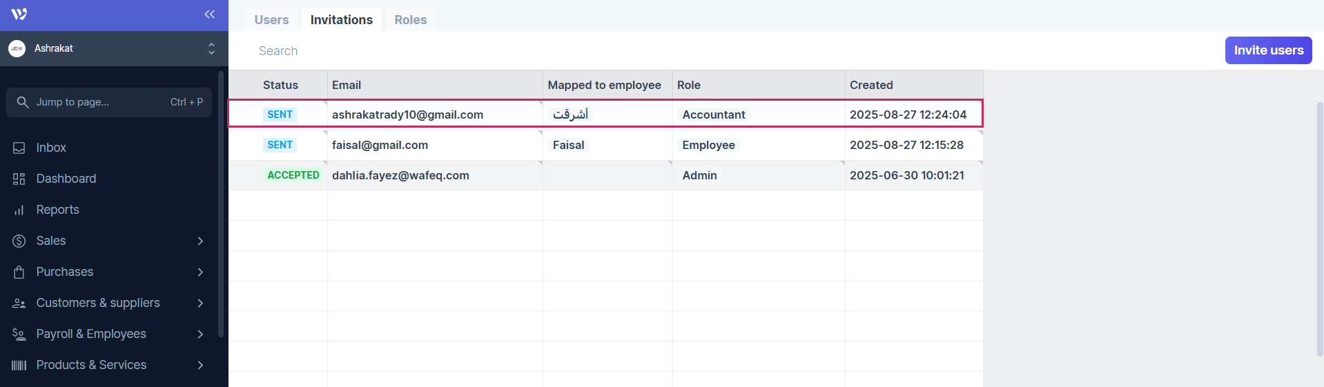1324x387 pixels.
Task: Click the Products & Services barcode icon
Action: click(19, 365)
